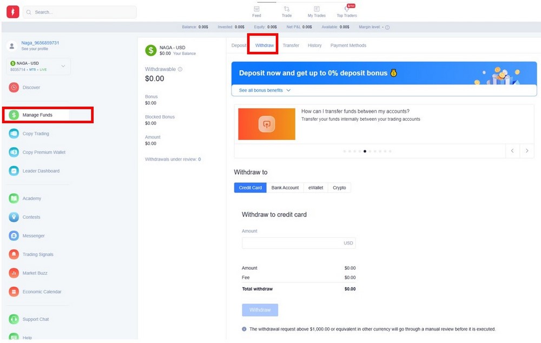Go to next help carousel slide
Image resolution: width=541 pixels, height=343 pixels.
click(527, 151)
